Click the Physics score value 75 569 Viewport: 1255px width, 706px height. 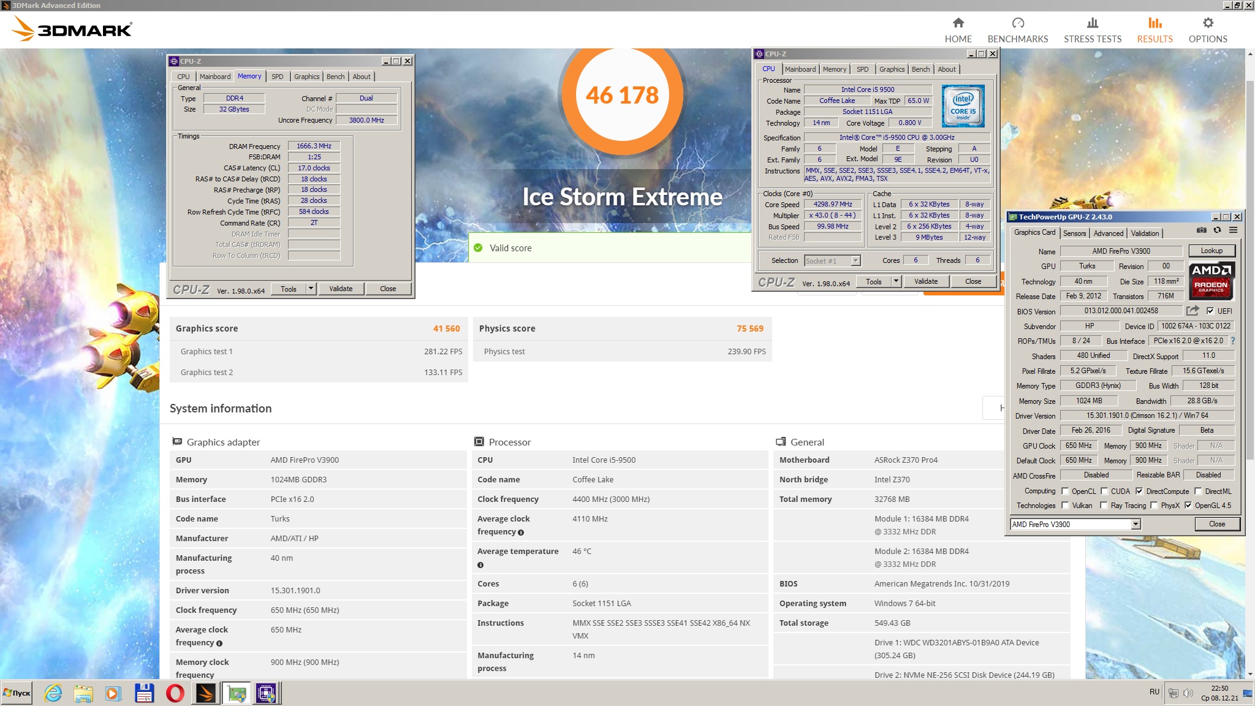[750, 328]
